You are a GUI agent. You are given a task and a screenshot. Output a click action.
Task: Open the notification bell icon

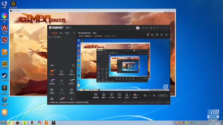click(x=162, y=34)
